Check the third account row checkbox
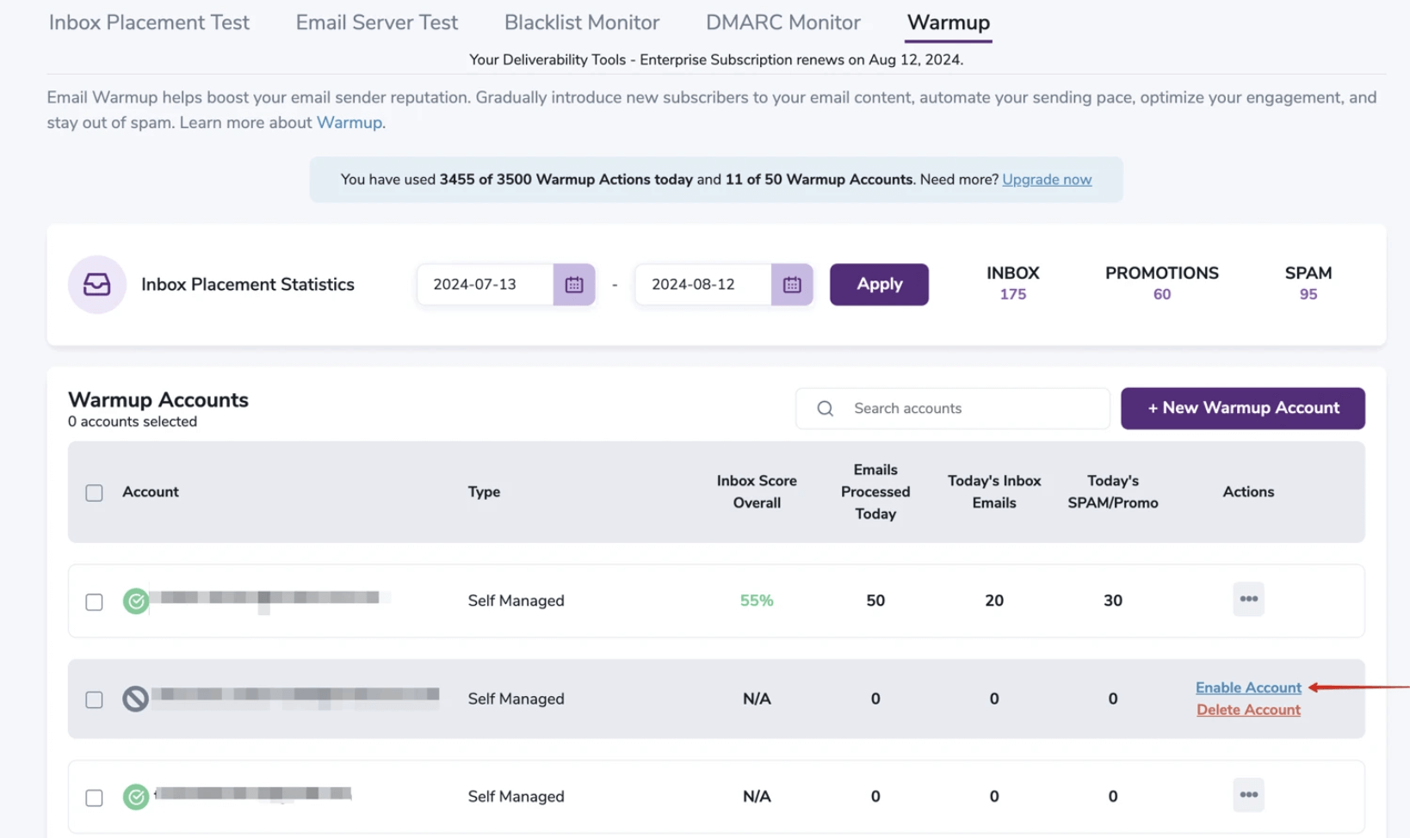 point(95,798)
